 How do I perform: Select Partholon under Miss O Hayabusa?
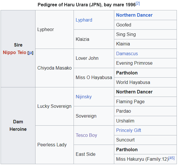coord(145,73)
